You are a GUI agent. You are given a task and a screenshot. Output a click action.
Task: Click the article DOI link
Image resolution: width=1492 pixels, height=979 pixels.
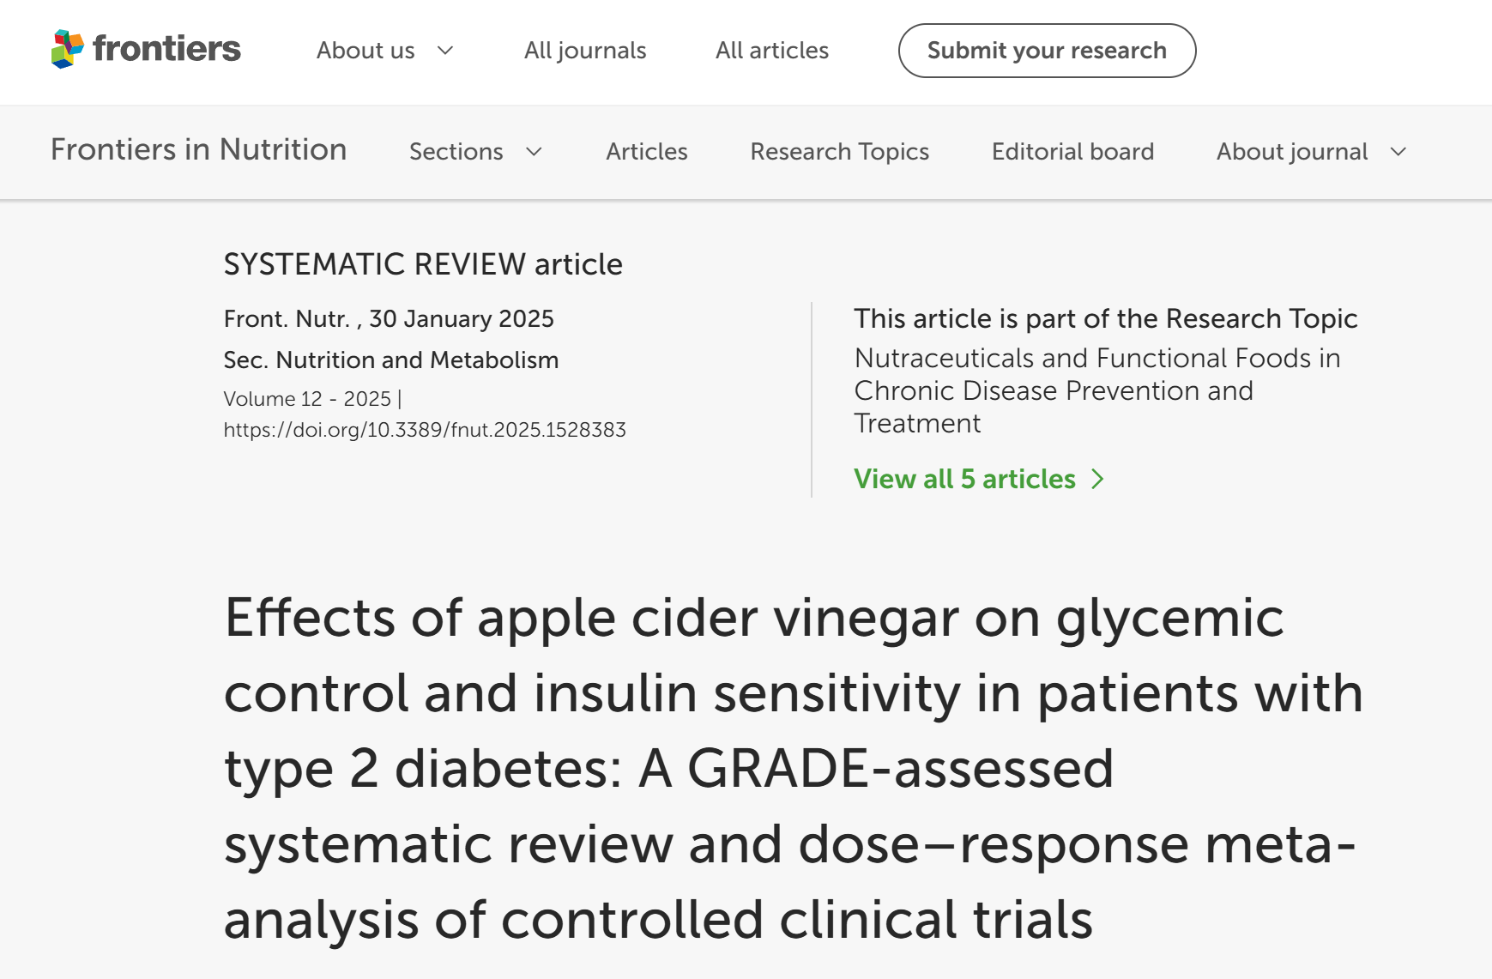(x=425, y=430)
